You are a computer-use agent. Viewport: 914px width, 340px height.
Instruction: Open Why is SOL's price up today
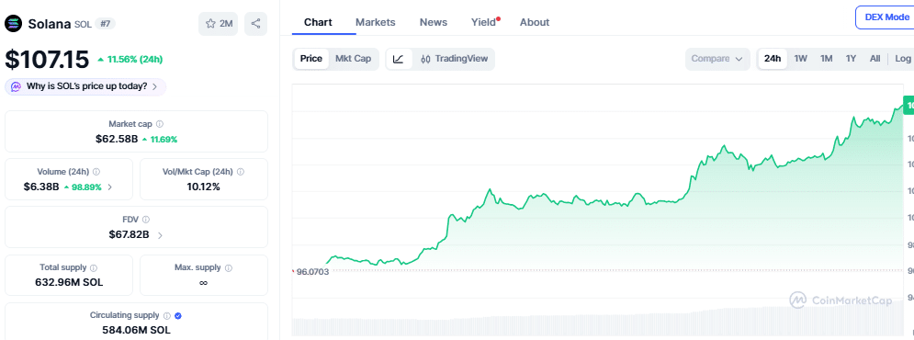[85, 87]
